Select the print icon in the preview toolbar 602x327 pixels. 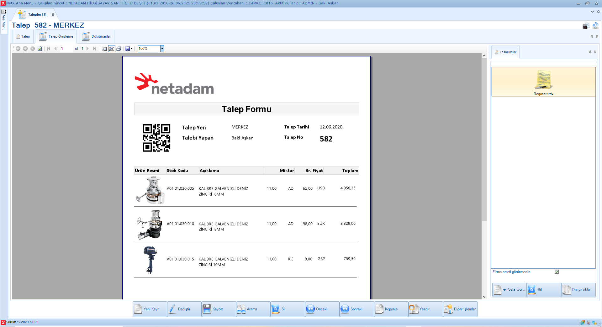point(119,49)
